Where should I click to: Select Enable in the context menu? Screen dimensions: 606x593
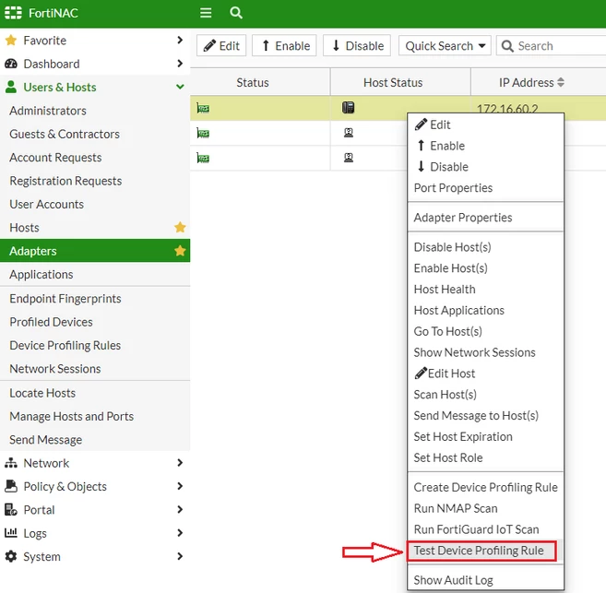pyautogui.click(x=485, y=146)
